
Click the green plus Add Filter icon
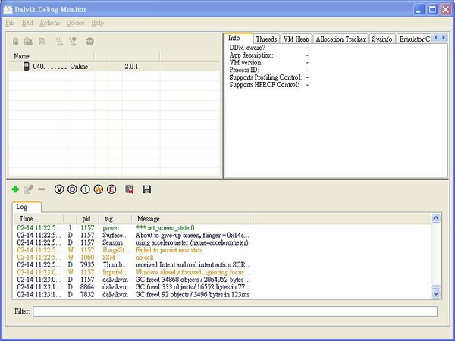click(15, 189)
